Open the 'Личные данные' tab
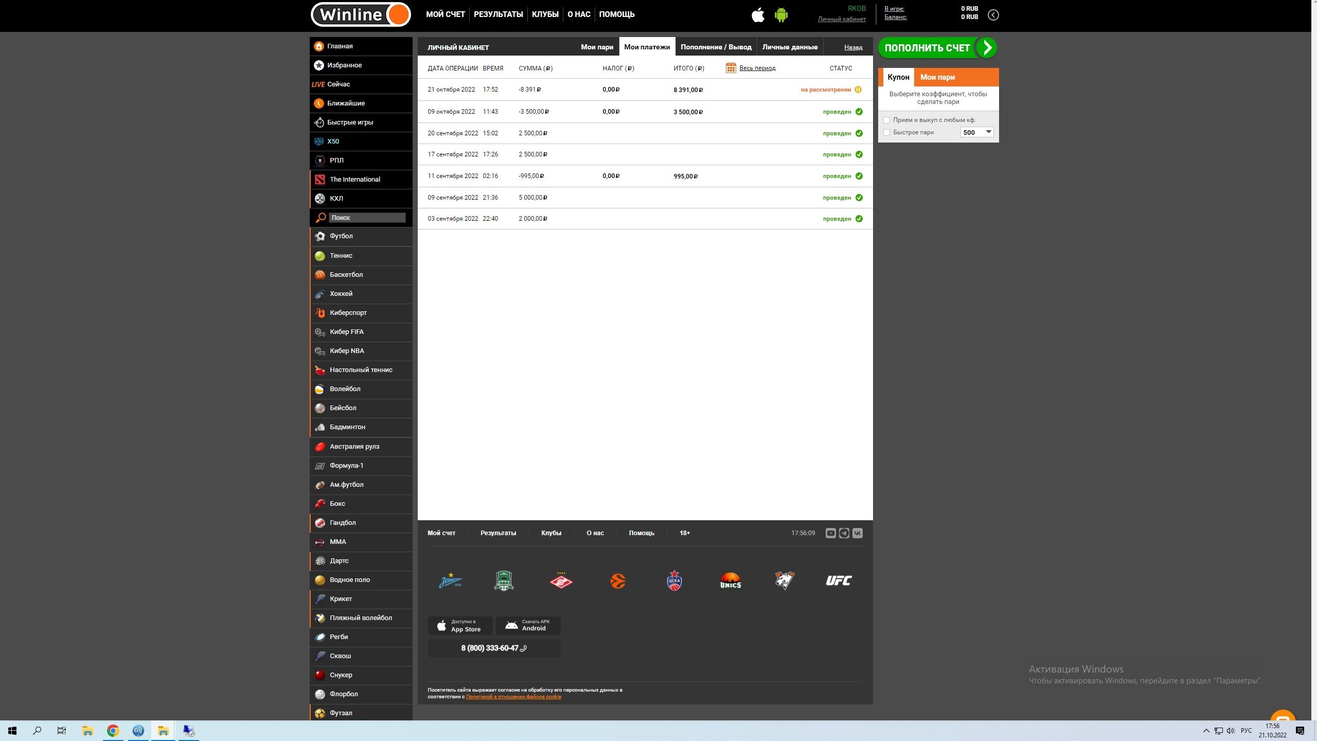 pyautogui.click(x=790, y=47)
